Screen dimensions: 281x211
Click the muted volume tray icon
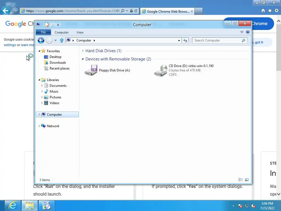click(253, 206)
